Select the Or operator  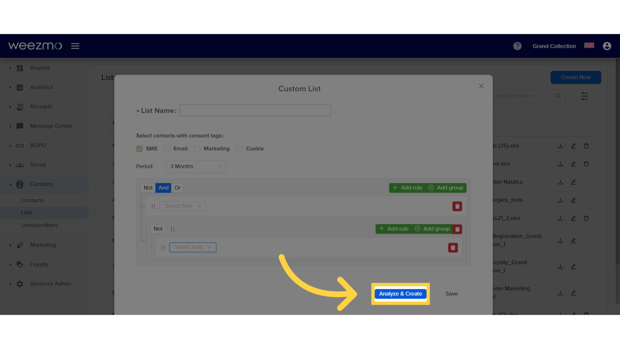(x=177, y=188)
